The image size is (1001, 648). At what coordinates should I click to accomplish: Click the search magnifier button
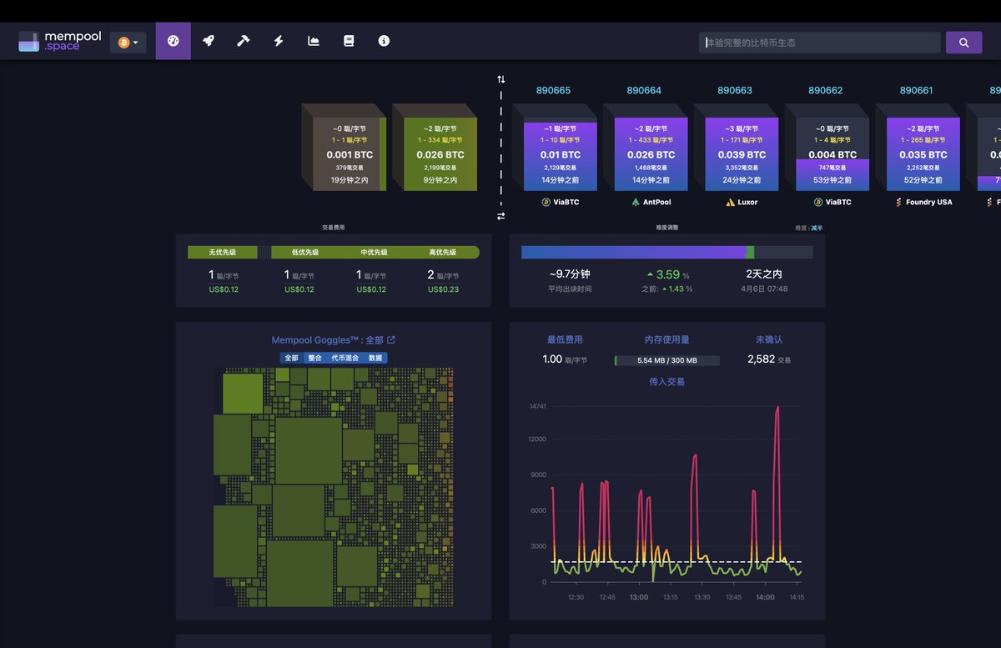pos(963,43)
